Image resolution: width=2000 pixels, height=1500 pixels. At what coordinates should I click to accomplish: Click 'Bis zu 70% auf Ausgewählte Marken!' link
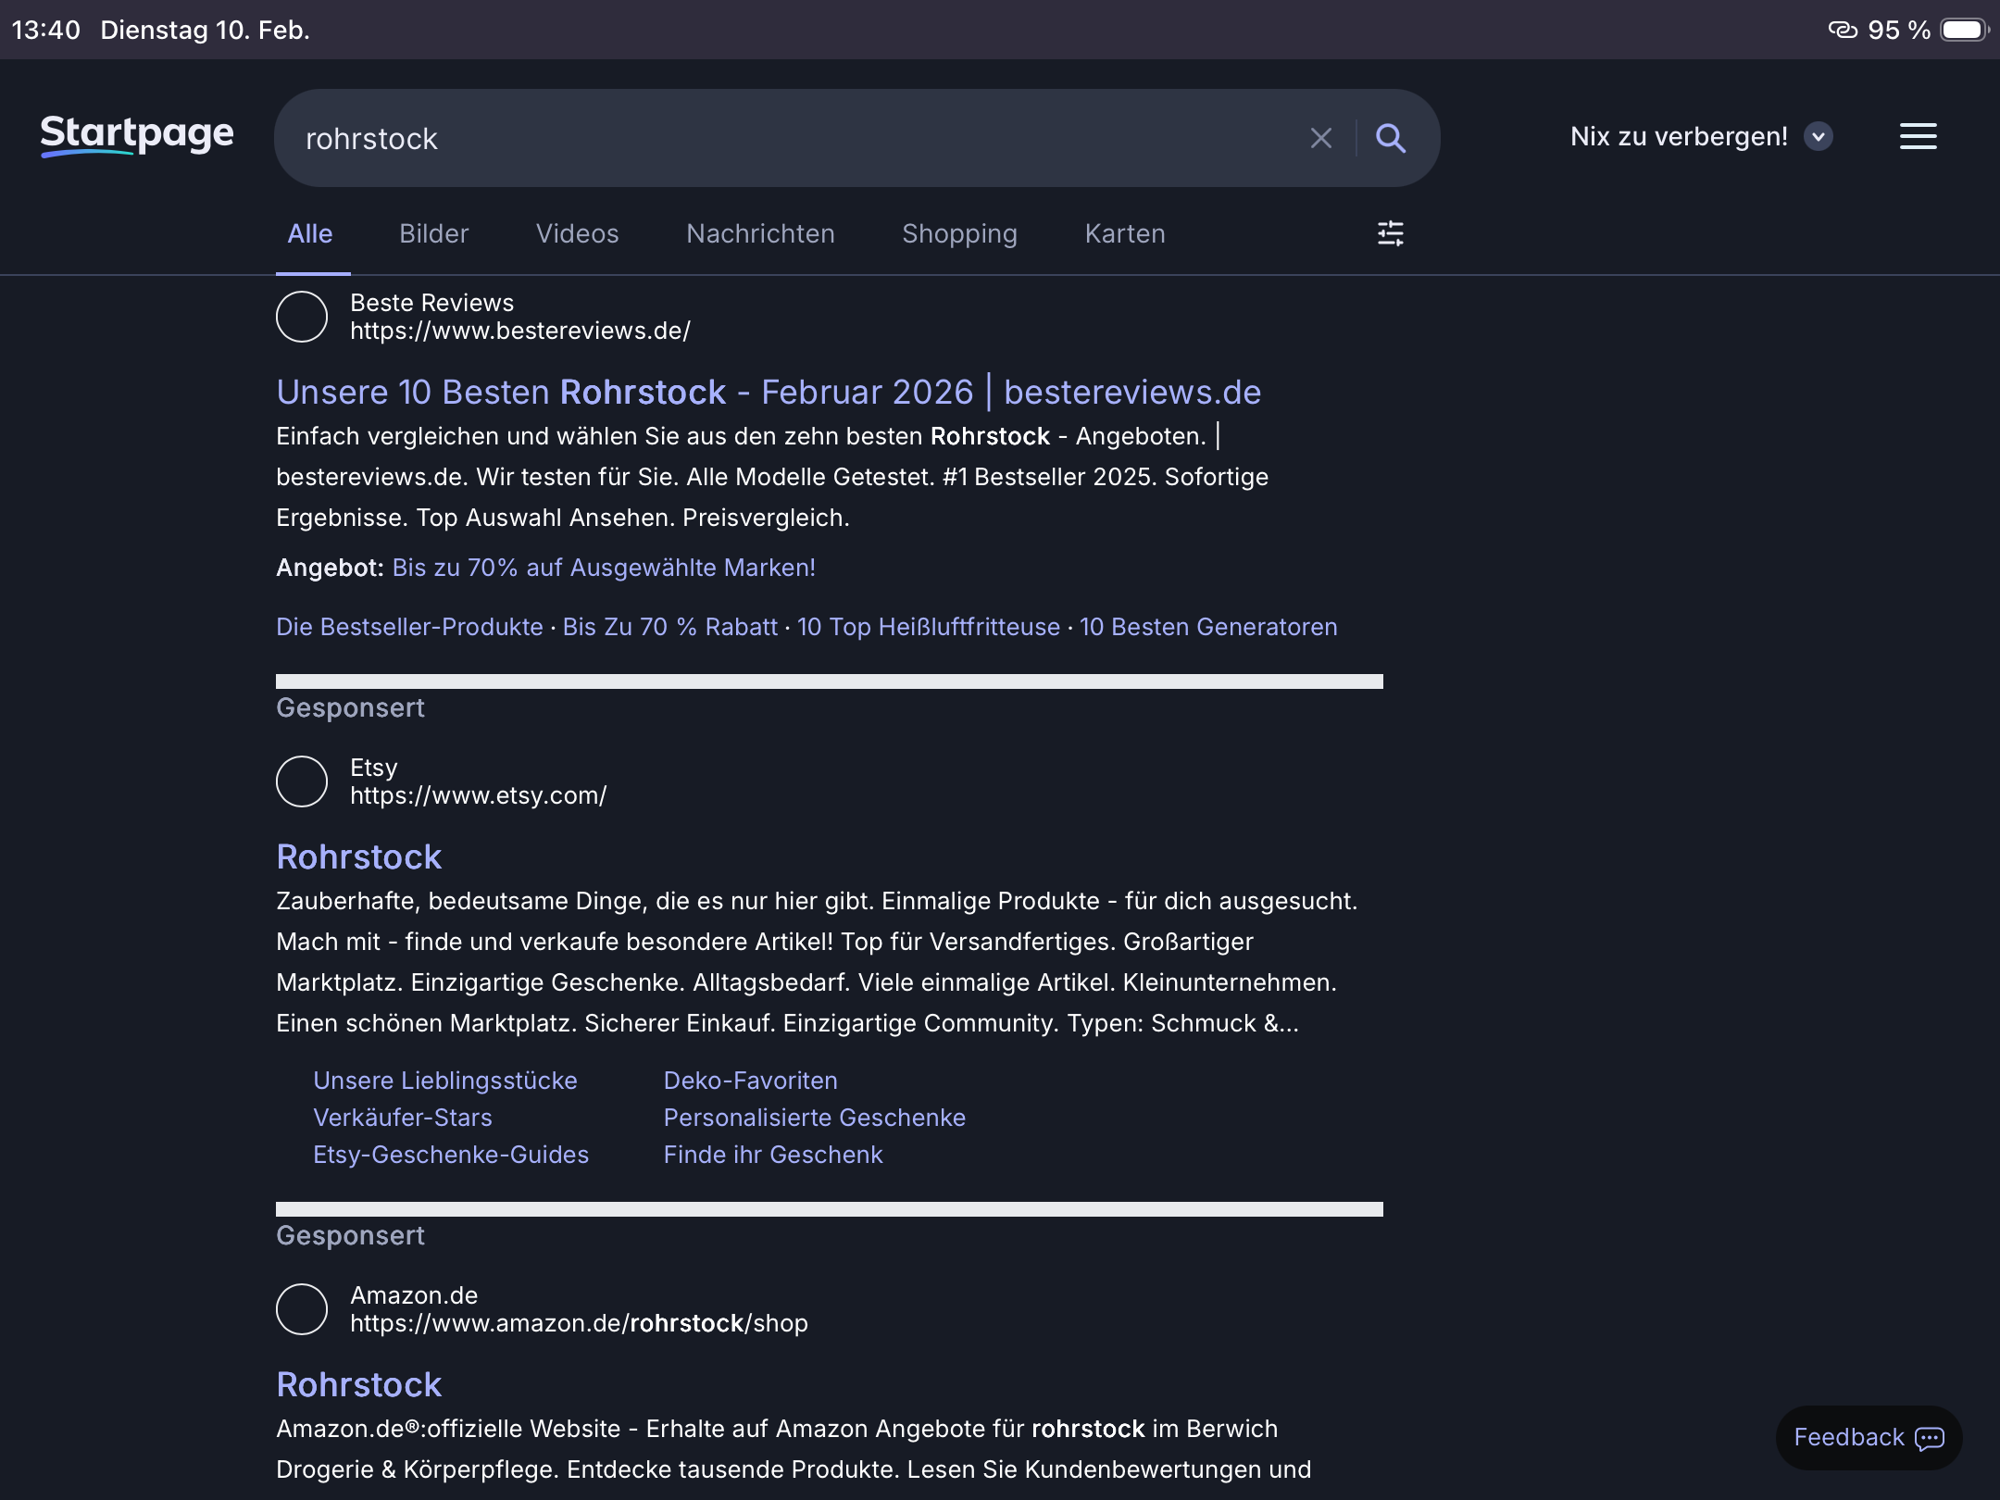[604, 568]
